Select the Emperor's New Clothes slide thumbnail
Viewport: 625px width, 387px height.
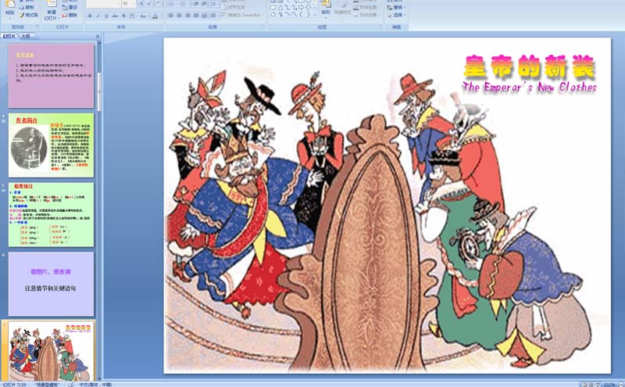tap(52, 351)
